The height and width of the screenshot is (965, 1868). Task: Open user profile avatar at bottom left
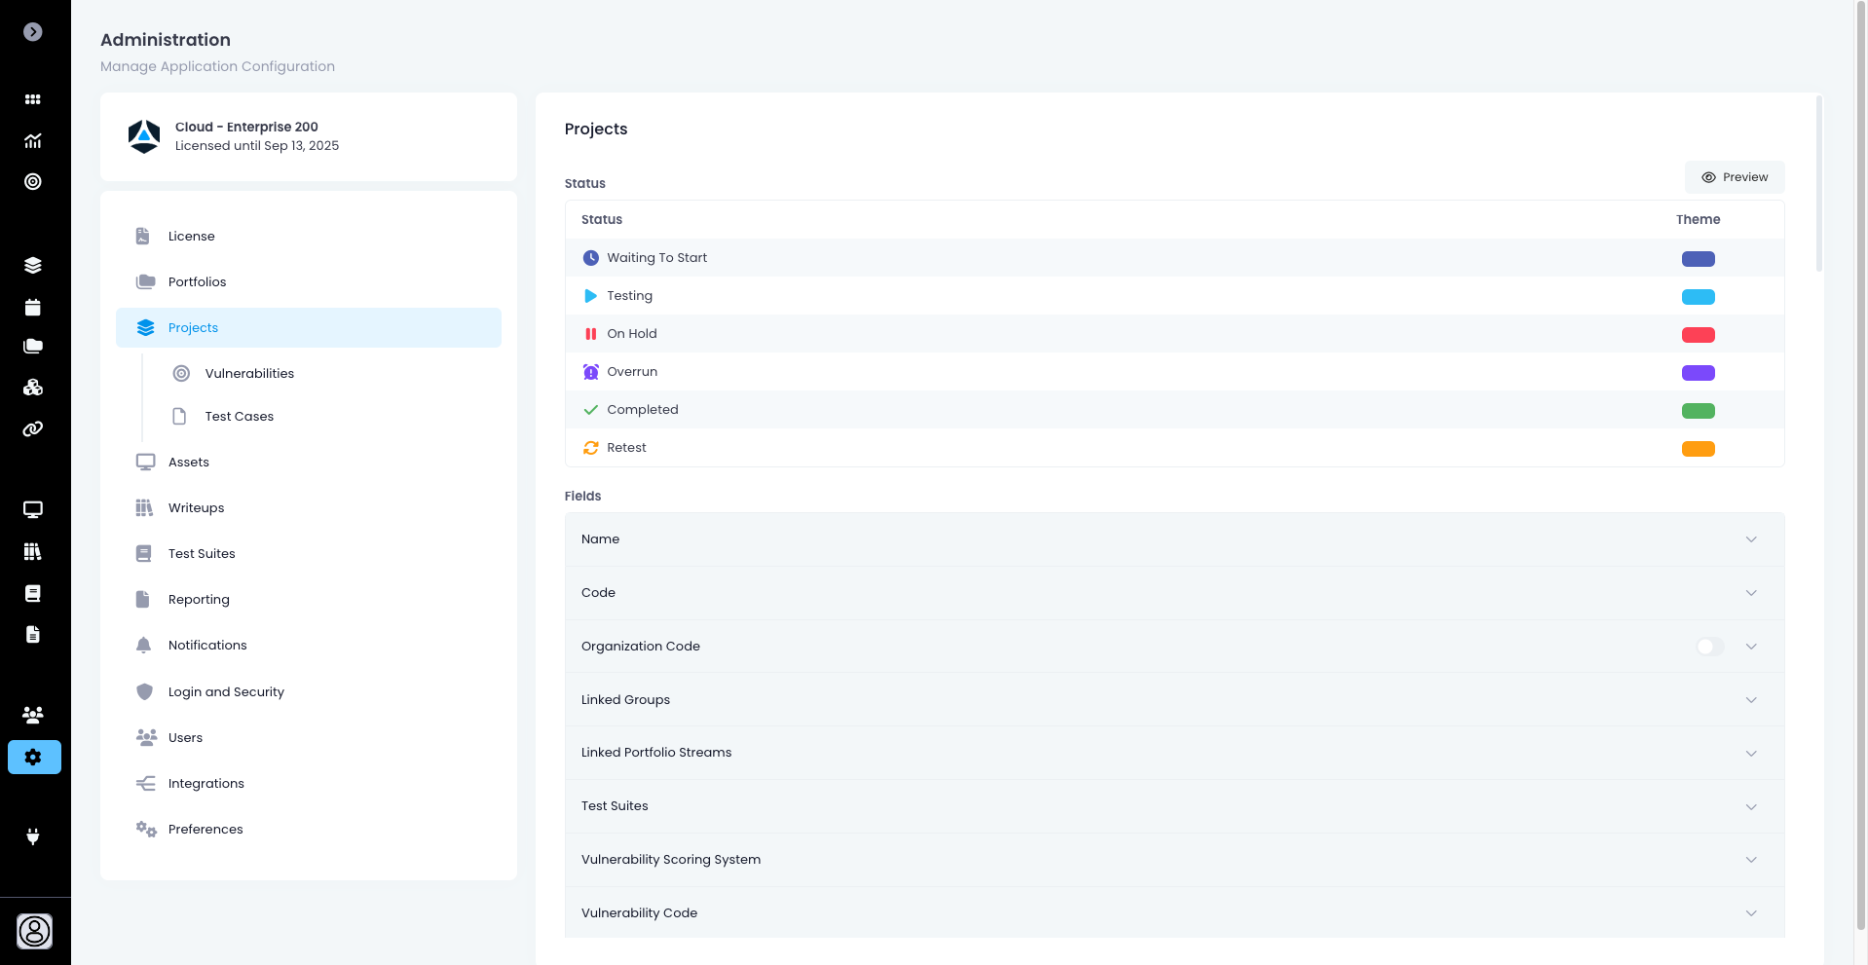(35, 931)
